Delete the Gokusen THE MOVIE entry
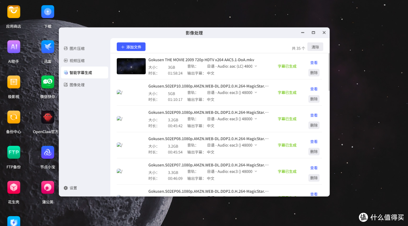The width and height of the screenshot is (408, 226). (x=314, y=73)
